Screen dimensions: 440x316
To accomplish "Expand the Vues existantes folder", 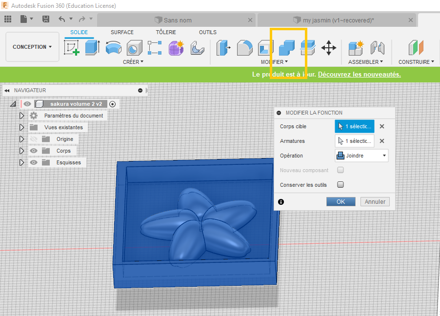I will coord(21,127).
